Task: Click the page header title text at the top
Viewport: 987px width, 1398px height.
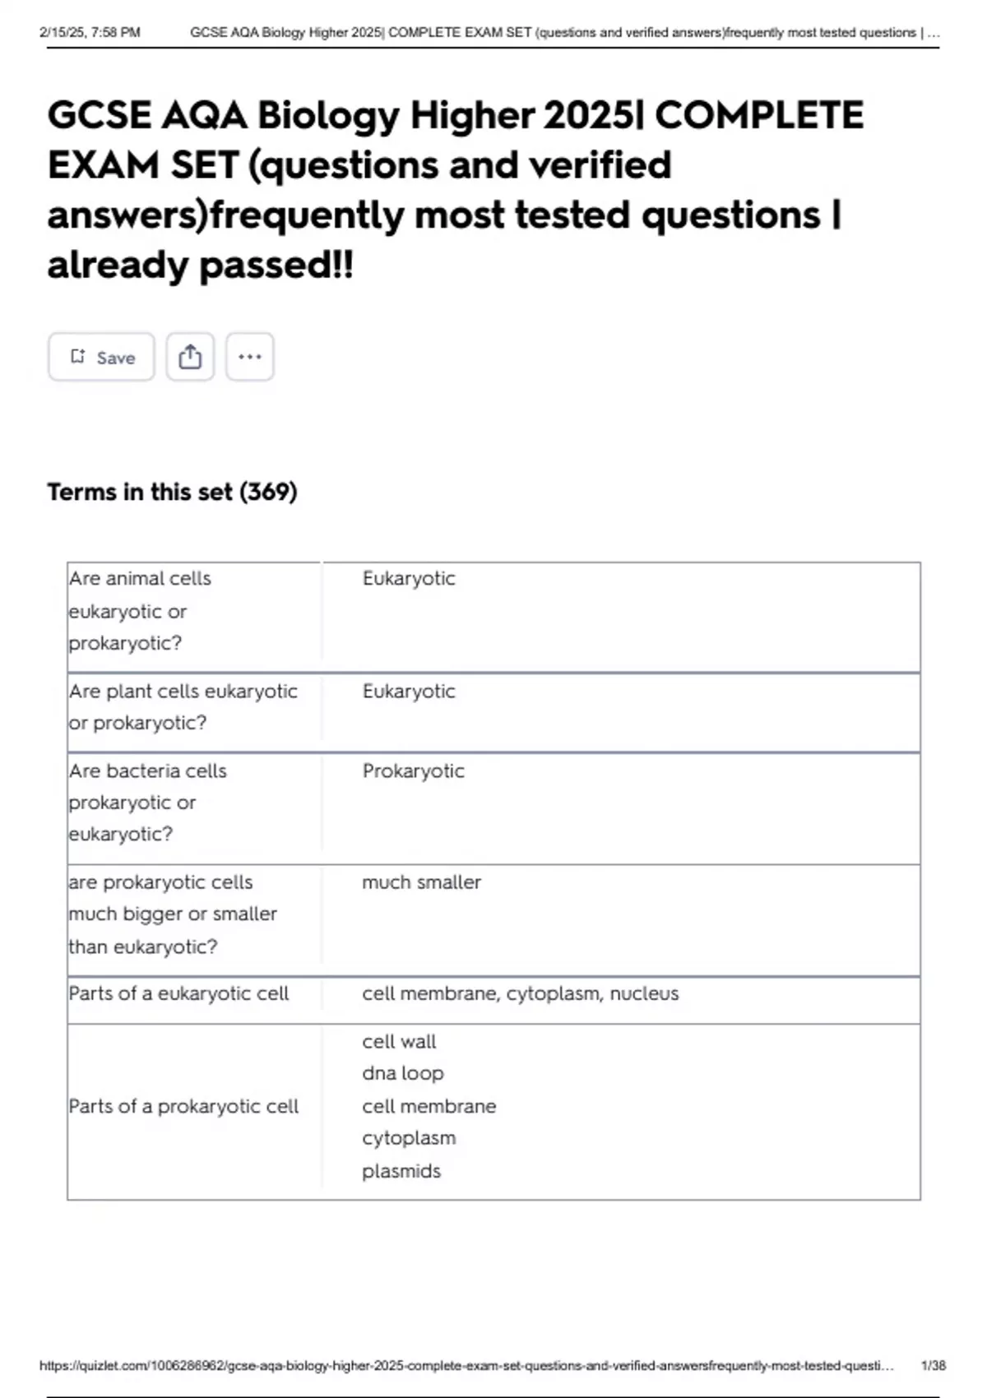Action: click(x=564, y=33)
